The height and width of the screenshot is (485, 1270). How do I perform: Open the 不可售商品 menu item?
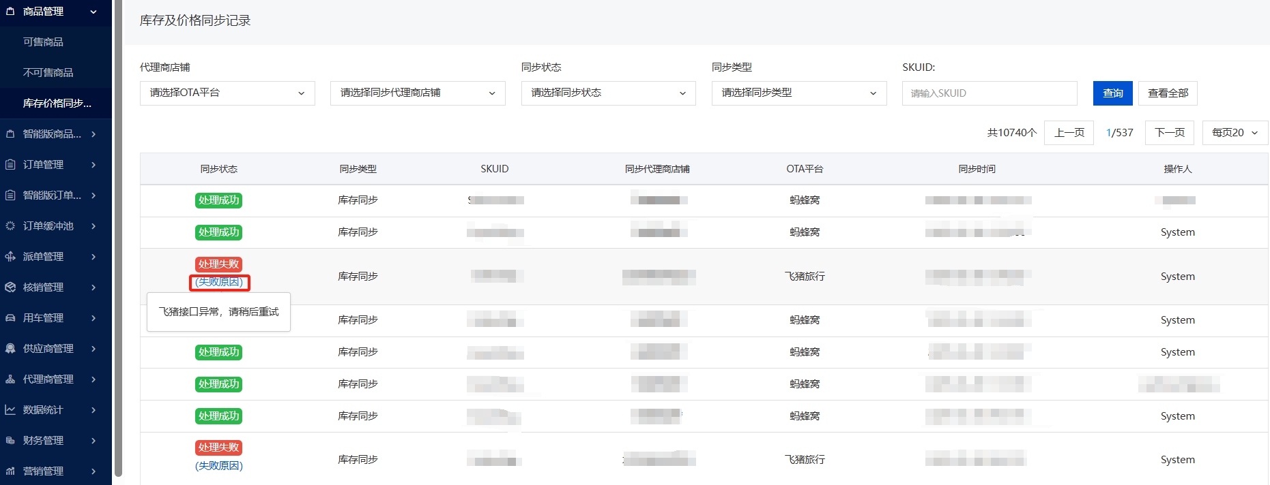click(48, 73)
